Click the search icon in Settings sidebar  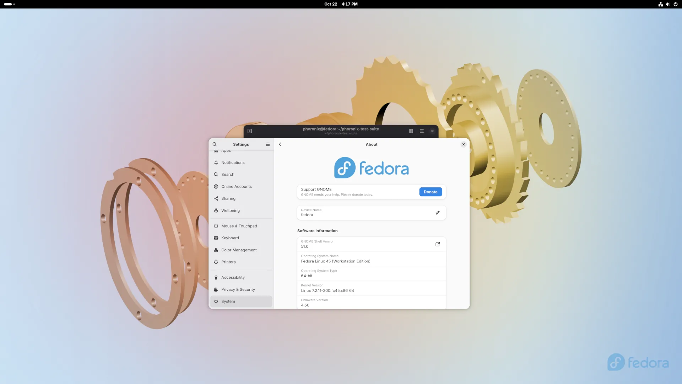click(x=215, y=144)
